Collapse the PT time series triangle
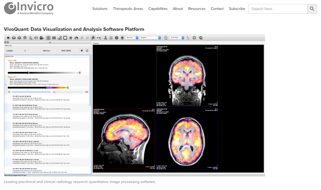Screen dimensions: 321x190 (x=6, y=85)
